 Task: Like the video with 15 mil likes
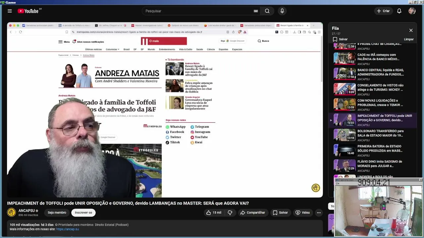[x=214, y=213]
